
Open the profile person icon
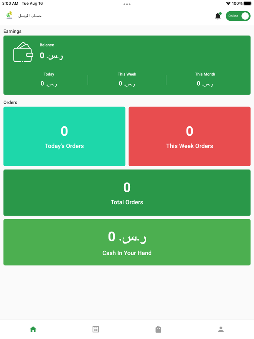click(221, 329)
